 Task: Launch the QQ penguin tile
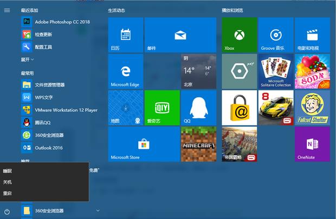(198, 108)
